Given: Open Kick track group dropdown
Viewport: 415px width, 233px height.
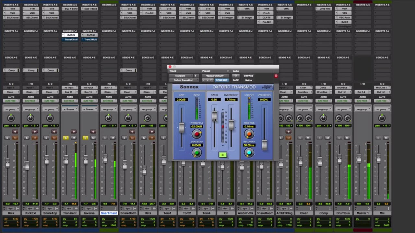Looking at the screenshot, I should (x=11, y=109).
